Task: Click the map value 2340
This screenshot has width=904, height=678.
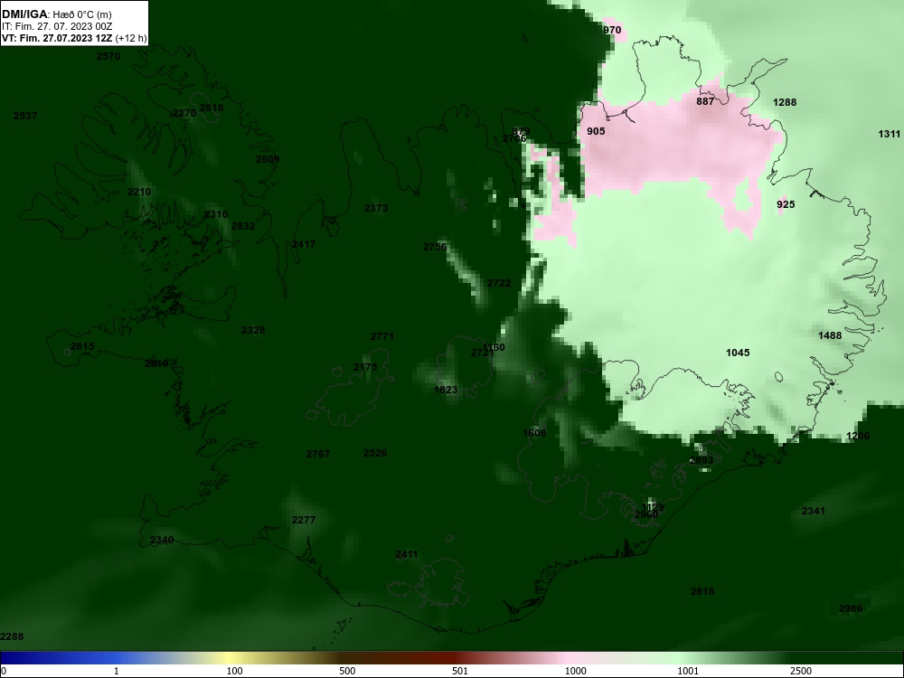Action: coord(162,541)
